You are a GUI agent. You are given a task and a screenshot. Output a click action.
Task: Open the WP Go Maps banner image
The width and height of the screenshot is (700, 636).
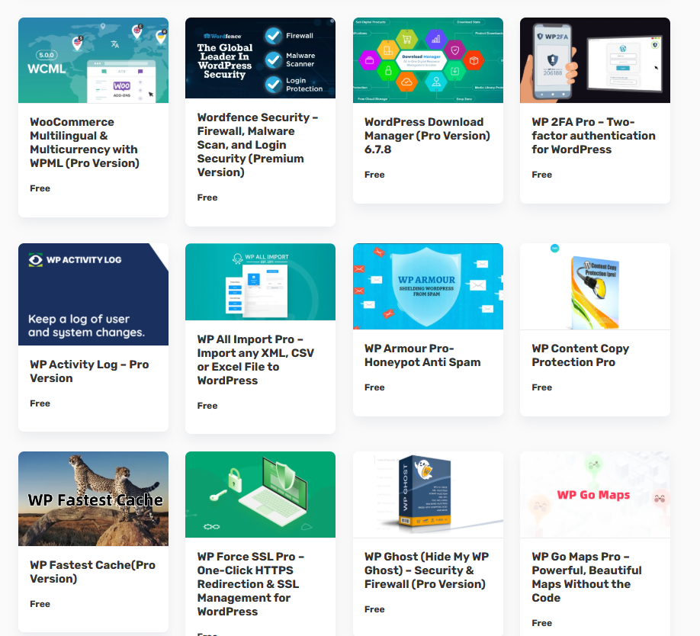pos(595,494)
